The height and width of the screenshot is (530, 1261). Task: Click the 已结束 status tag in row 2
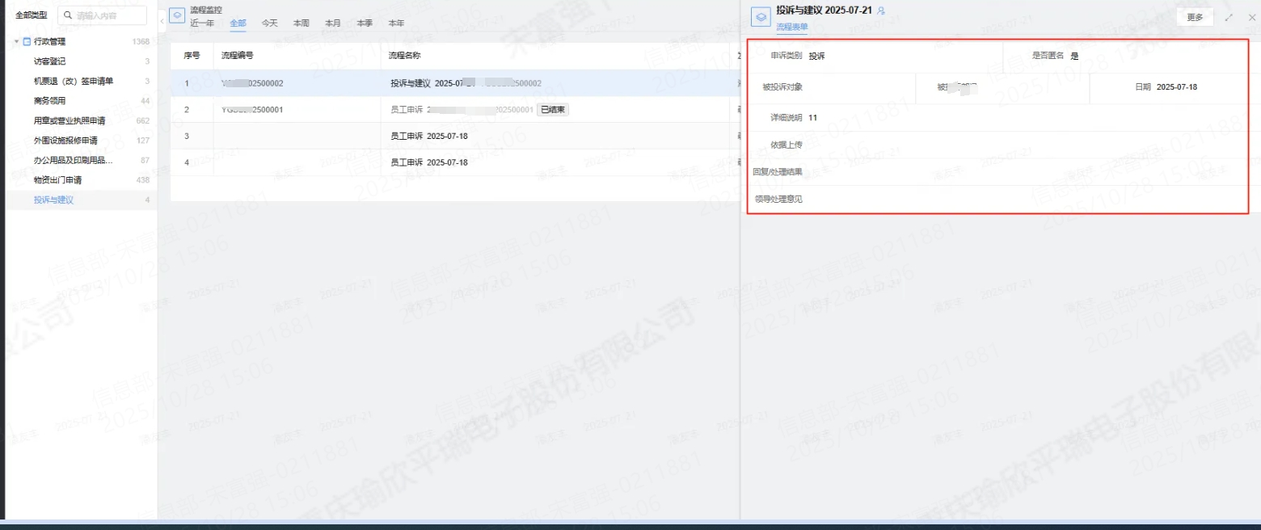click(x=553, y=110)
